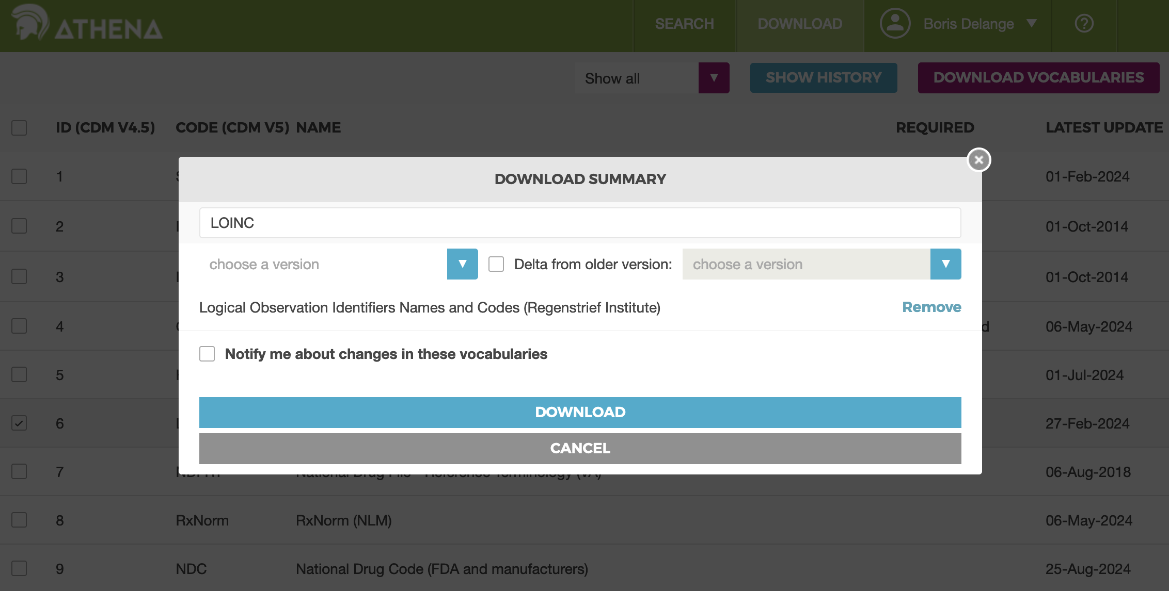
Task: Click the Logical Observation Identifiers description text
Action: [x=430, y=307]
